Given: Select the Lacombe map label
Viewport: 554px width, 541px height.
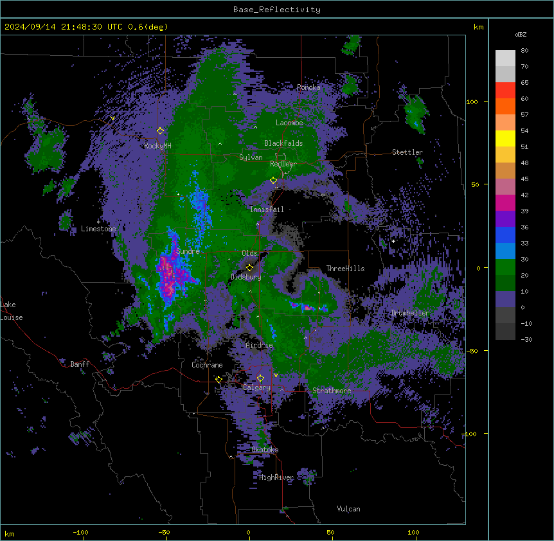Looking at the screenshot, I should 289,123.
